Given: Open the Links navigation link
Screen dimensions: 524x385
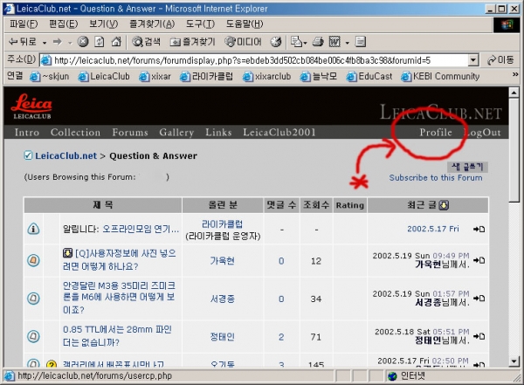Looking at the screenshot, I should [x=218, y=132].
